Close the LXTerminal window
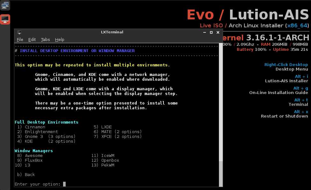 [x=218, y=32]
